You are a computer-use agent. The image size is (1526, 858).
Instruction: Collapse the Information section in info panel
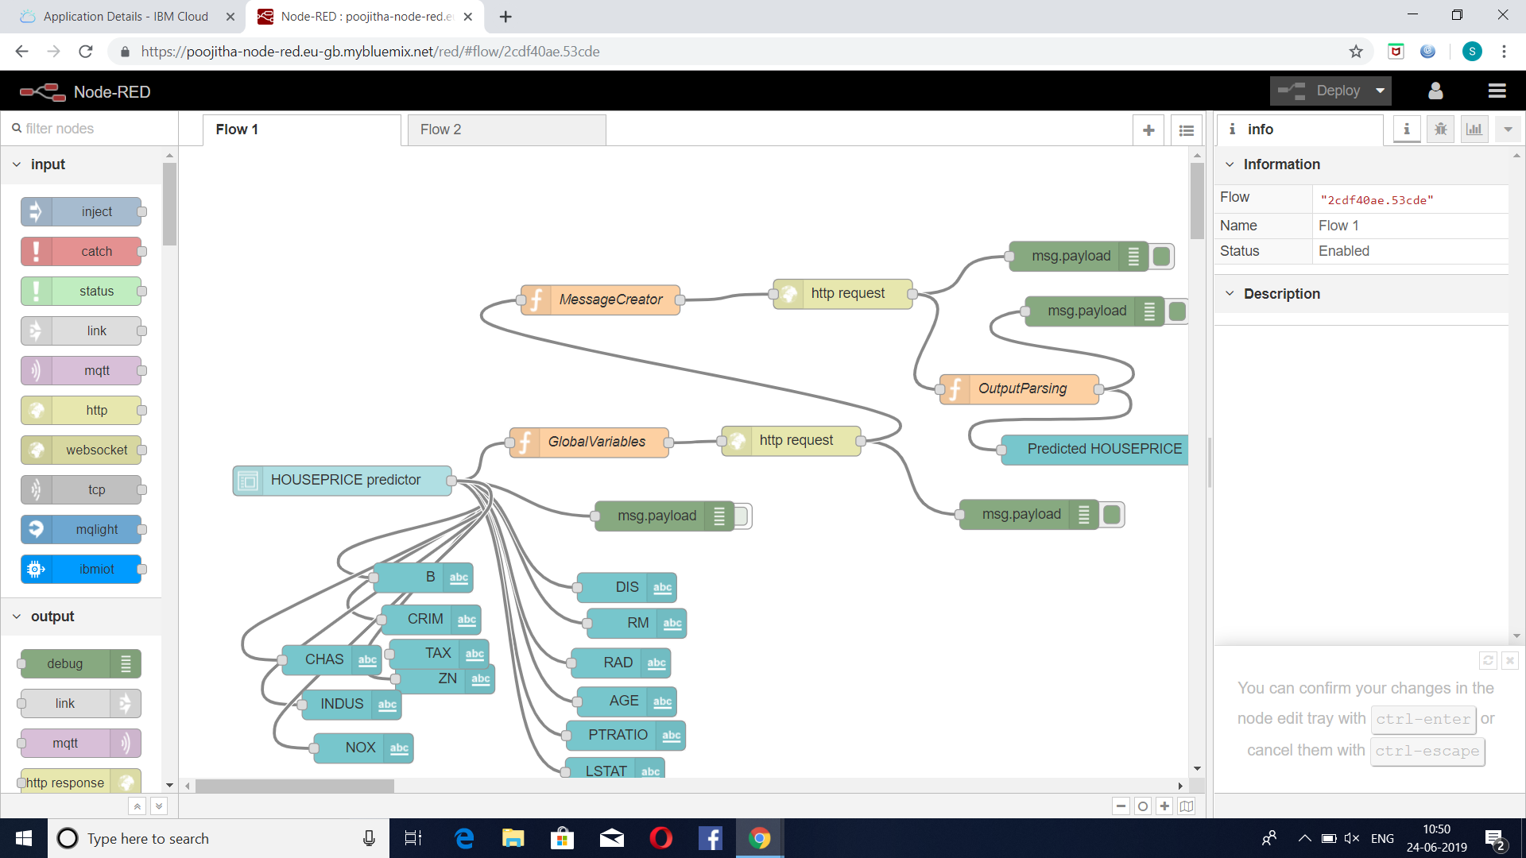point(1230,164)
